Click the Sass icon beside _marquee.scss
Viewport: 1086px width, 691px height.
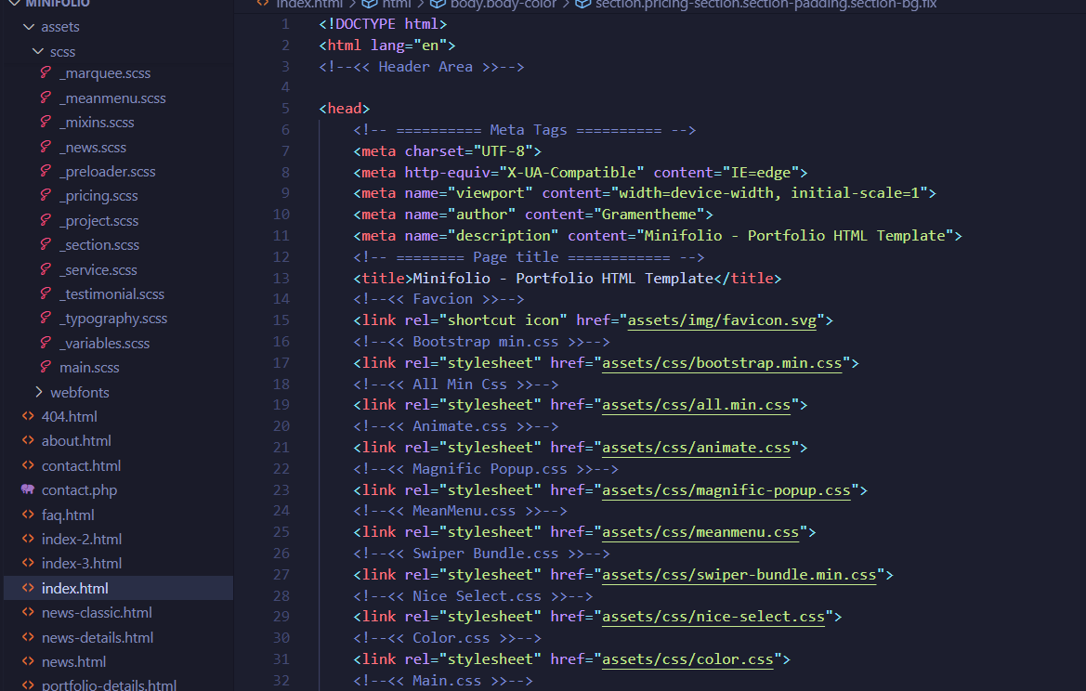point(46,72)
